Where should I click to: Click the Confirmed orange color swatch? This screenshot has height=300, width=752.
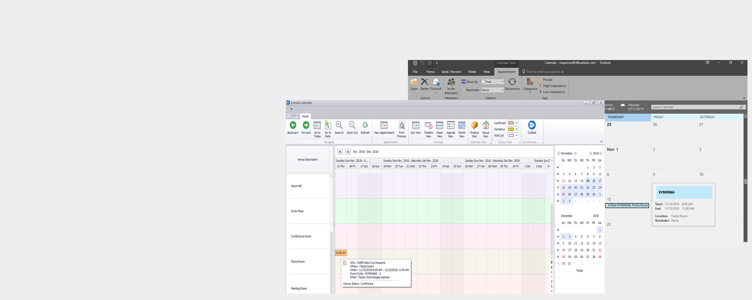(x=511, y=123)
